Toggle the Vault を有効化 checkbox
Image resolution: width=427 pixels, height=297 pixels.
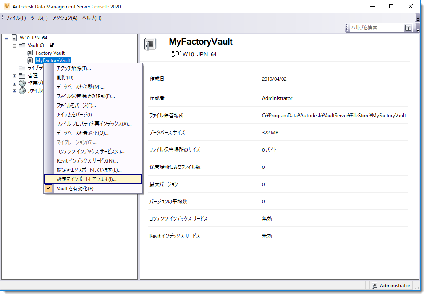coord(49,188)
